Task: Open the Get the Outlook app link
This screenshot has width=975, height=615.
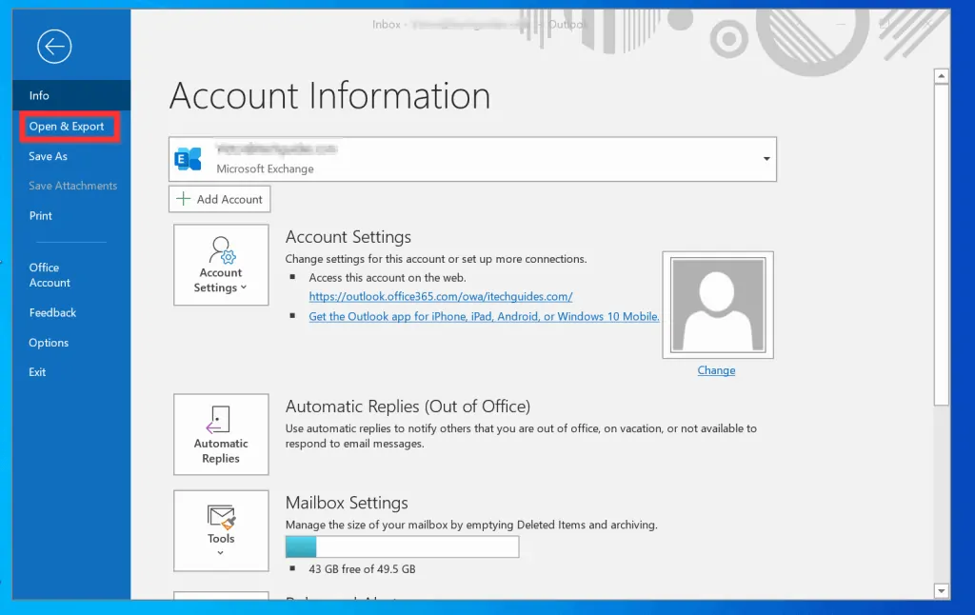Action: click(x=484, y=316)
